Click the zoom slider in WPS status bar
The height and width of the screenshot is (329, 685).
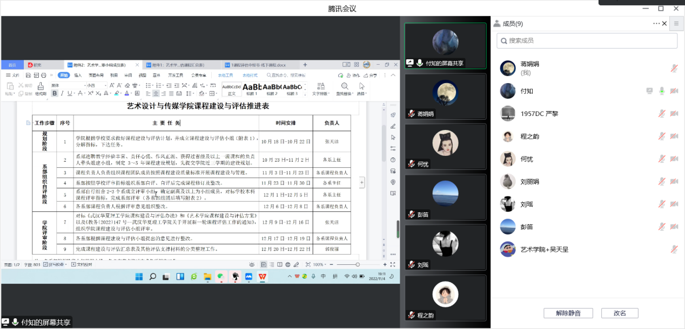(x=358, y=265)
